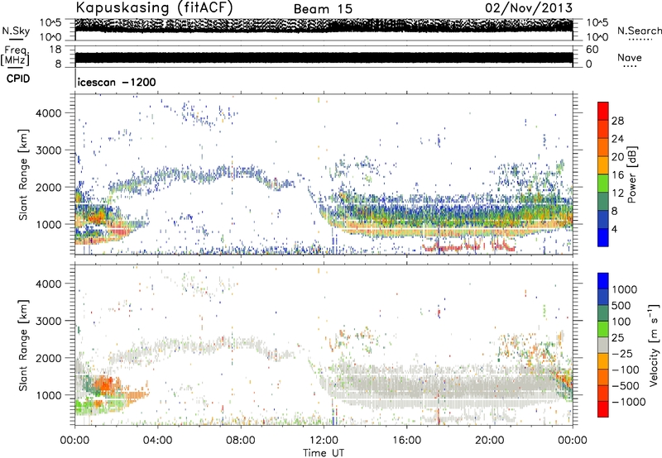Click the red bottom segment of the velocity colorbar

(603, 409)
